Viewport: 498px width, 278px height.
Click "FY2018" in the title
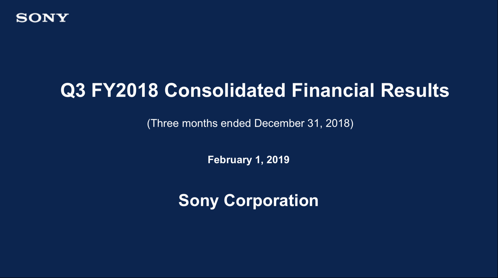(x=125, y=90)
